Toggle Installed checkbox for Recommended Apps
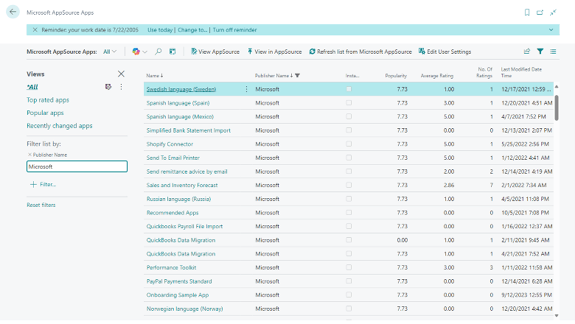Viewport: 575px width, 324px height. [x=349, y=212]
